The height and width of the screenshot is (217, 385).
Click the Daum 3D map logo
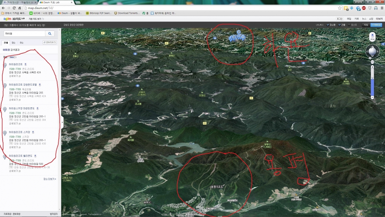point(14,19)
